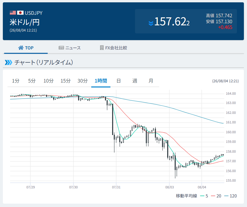Open the FX会社比較 tab
247x207 pixels.
(x=114, y=48)
